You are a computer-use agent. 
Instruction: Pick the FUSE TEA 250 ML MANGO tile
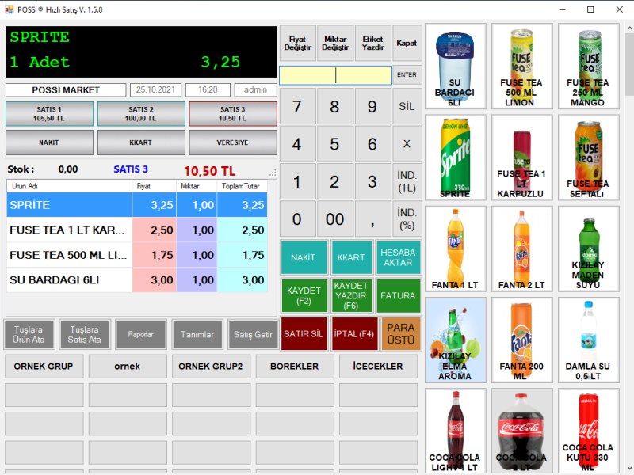pyautogui.click(x=588, y=66)
